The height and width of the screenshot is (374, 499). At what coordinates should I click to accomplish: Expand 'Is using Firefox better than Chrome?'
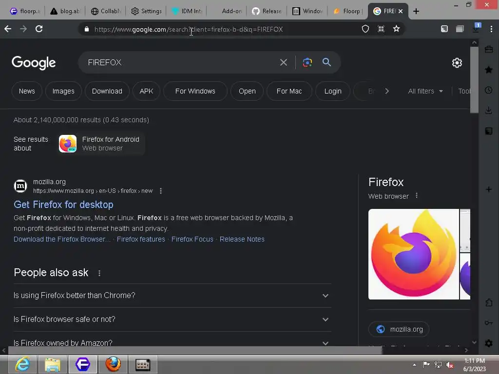pyautogui.click(x=173, y=296)
